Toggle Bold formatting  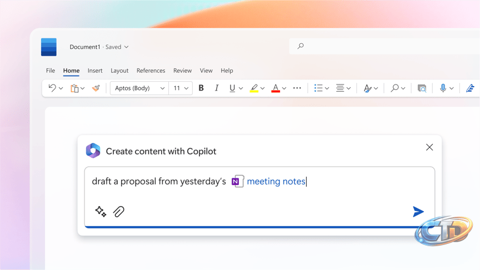pos(201,88)
